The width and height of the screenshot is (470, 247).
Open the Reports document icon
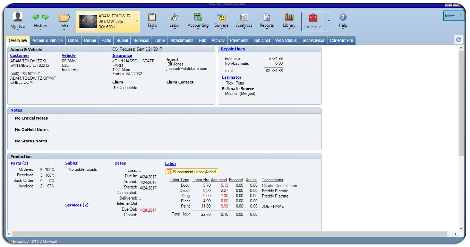pos(267,17)
